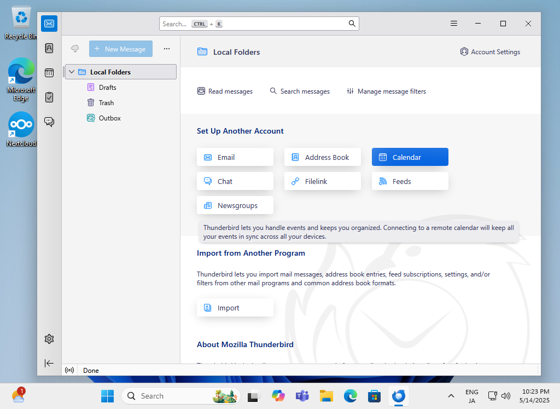Open Settings gear in the sidebar
Image resolution: width=560 pixels, height=409 pixels.
pyautogui.click(x=49, y=339)
